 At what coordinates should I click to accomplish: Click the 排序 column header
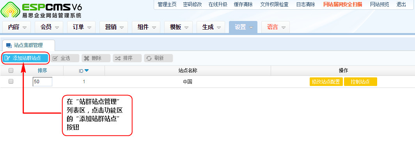coord(43,70)
